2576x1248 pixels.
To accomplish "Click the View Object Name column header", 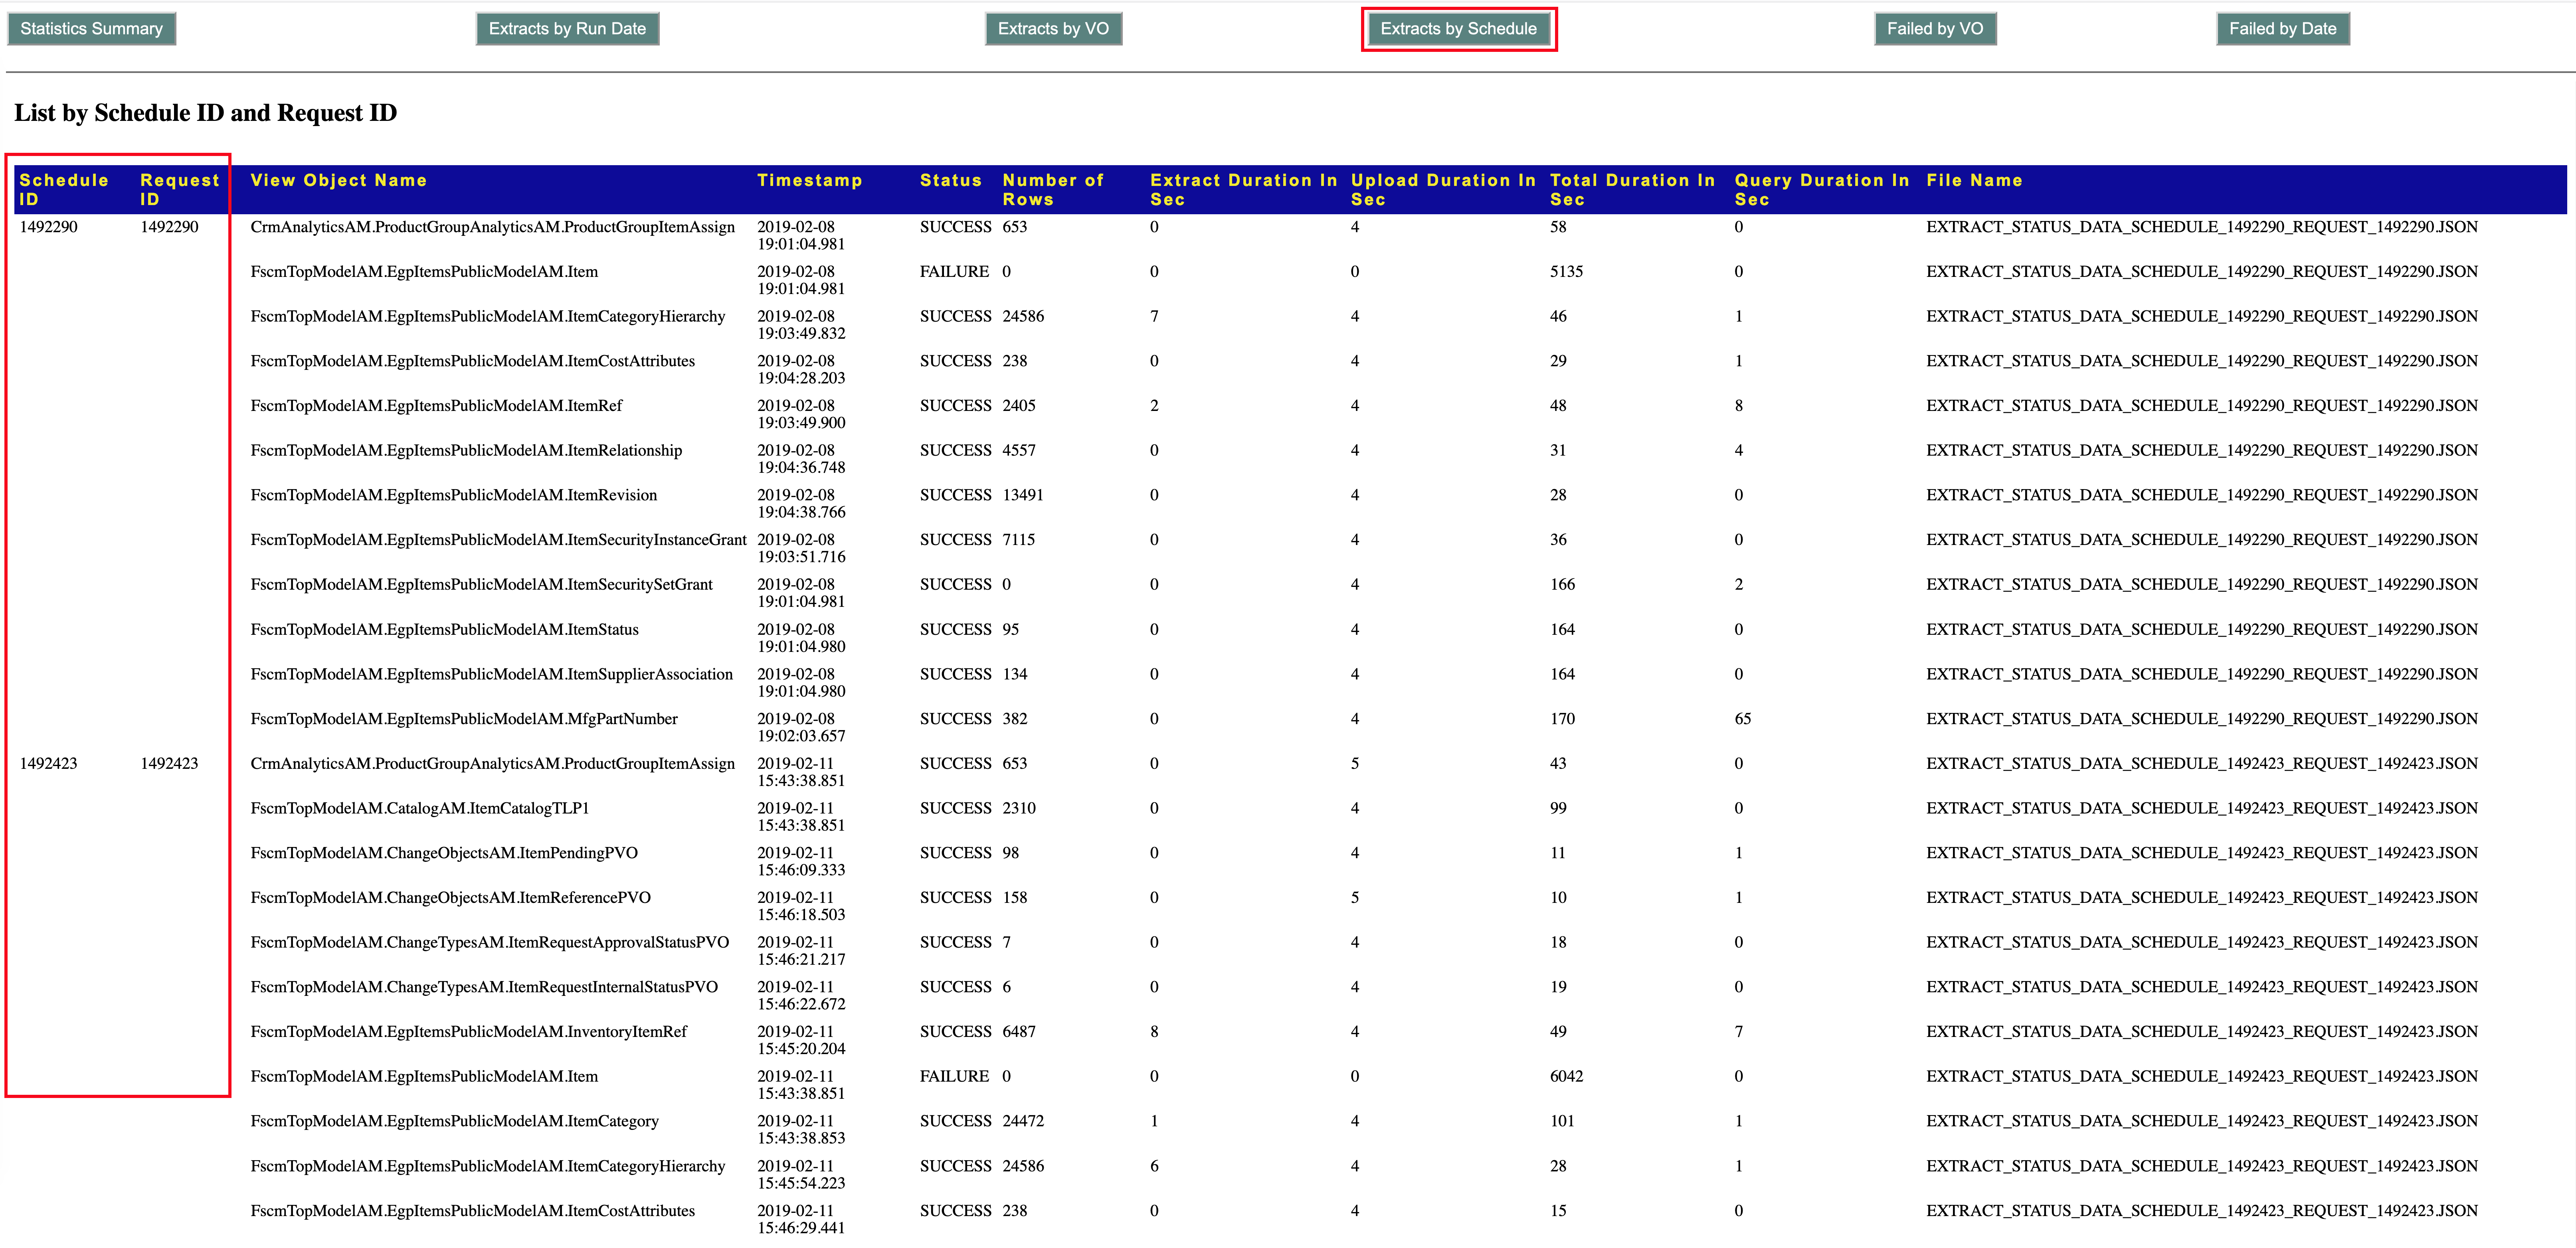I will coord(338,180).
